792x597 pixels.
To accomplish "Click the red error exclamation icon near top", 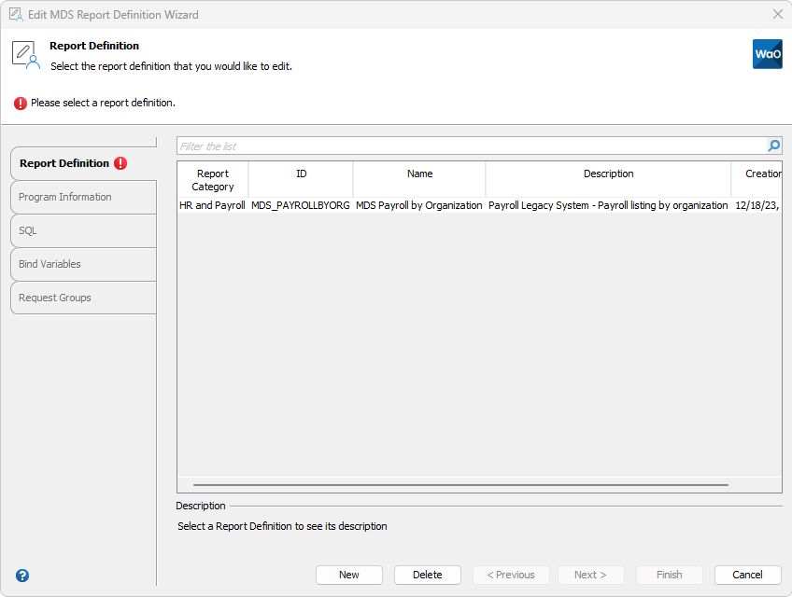I will click(x=20, y=103).
